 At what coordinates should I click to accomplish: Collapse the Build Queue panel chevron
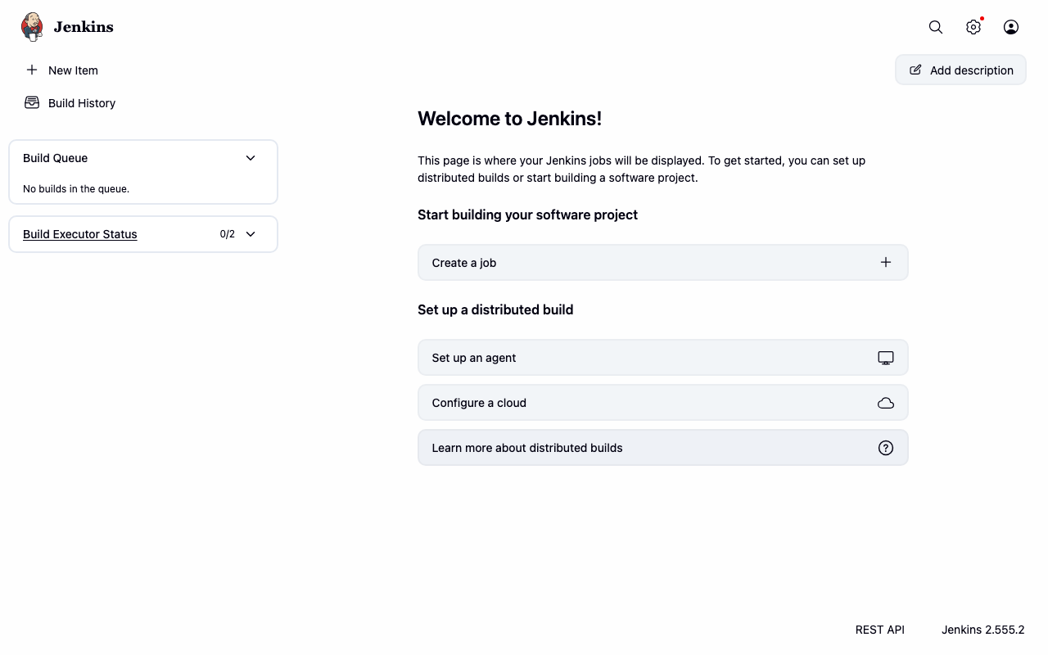(251, 158)
